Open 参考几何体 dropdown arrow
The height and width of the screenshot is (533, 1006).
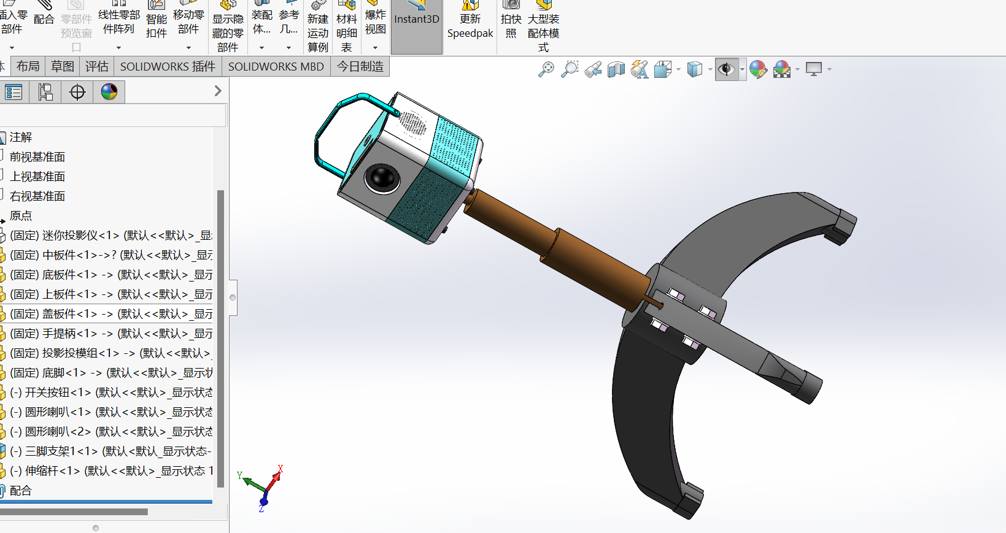(289, 48)
